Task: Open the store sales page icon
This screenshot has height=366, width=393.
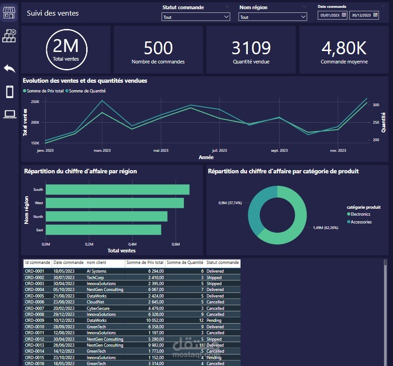Action: [9, 13]
